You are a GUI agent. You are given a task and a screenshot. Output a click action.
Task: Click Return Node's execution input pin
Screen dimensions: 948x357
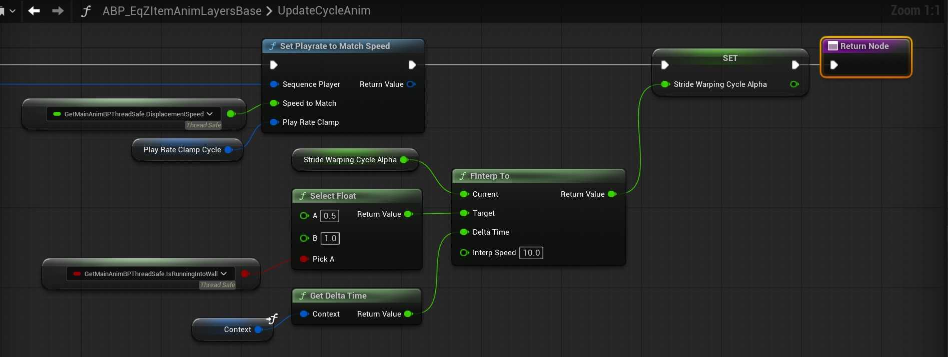click(834, 65)
